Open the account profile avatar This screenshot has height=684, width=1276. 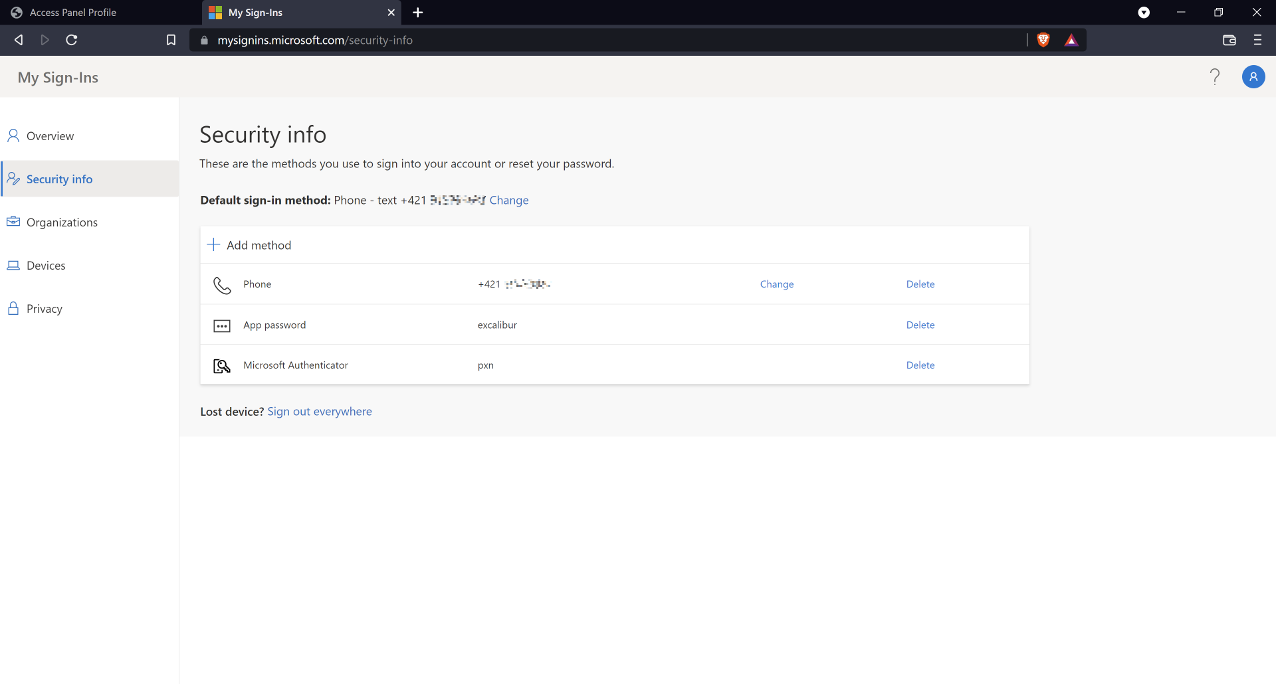[x=1253, y=77]
